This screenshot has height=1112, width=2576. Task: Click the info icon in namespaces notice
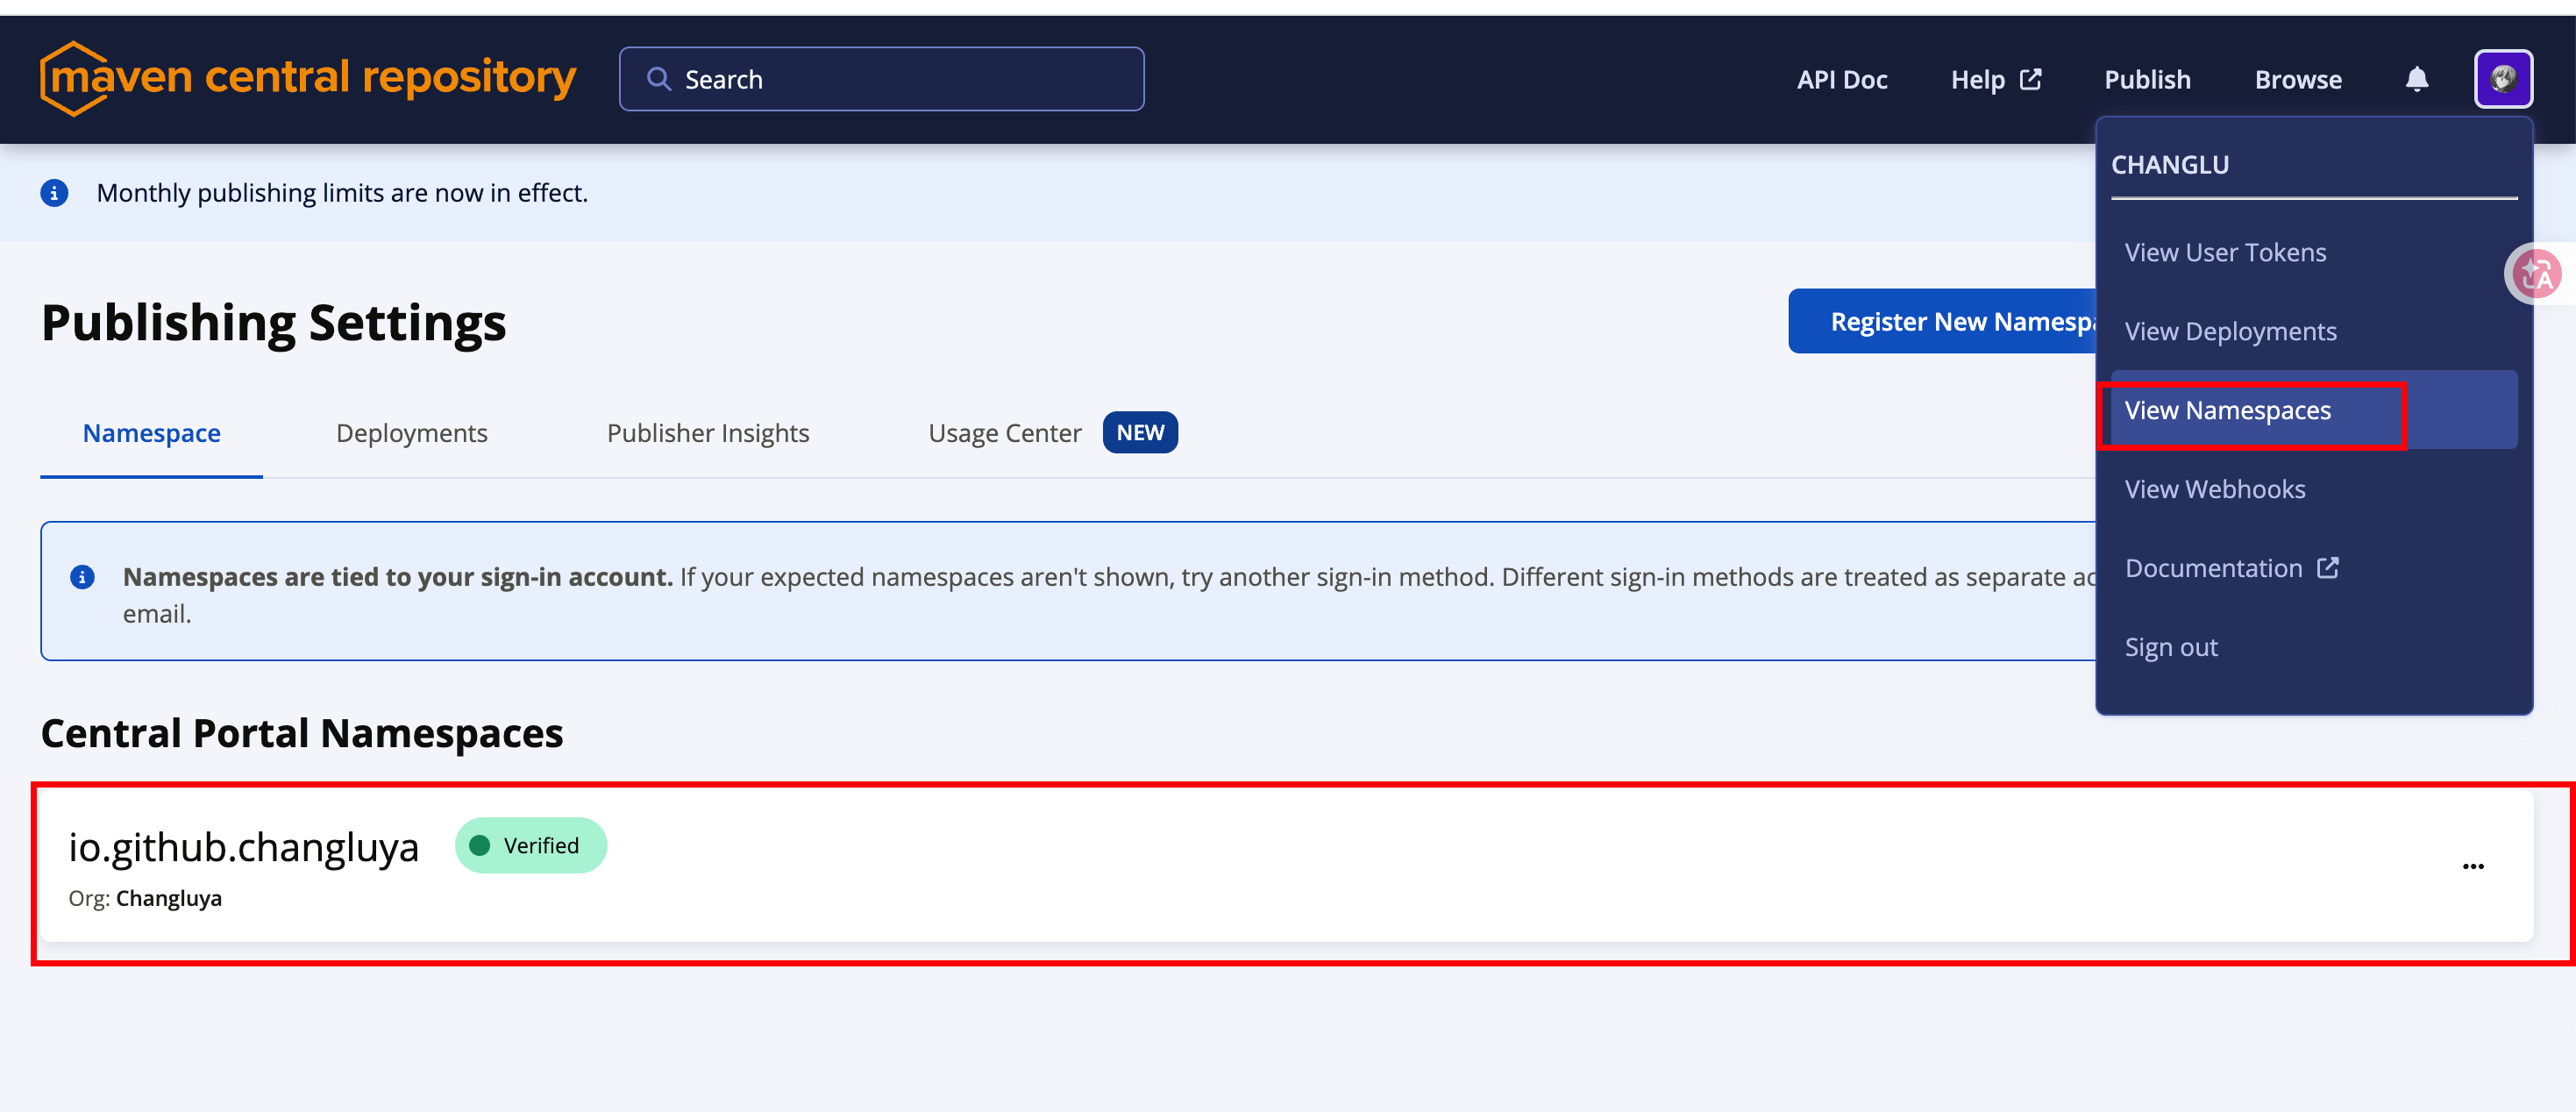point(82,577)
